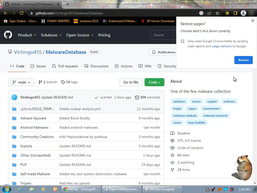Viewport: 257px width, 193px height.
Task: Open a new tab with plus
Action: 68,4
